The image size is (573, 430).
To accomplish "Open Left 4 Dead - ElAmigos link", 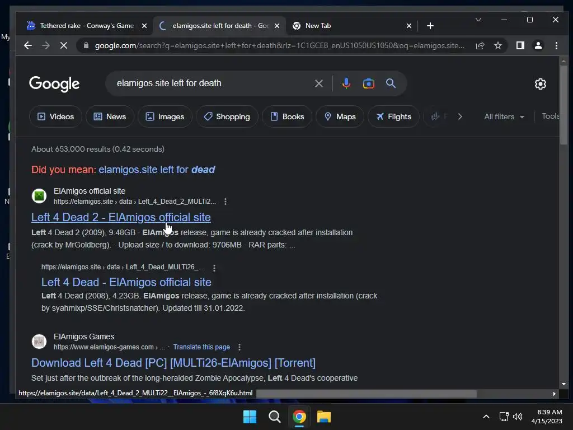I will click(x=126, y=282).
